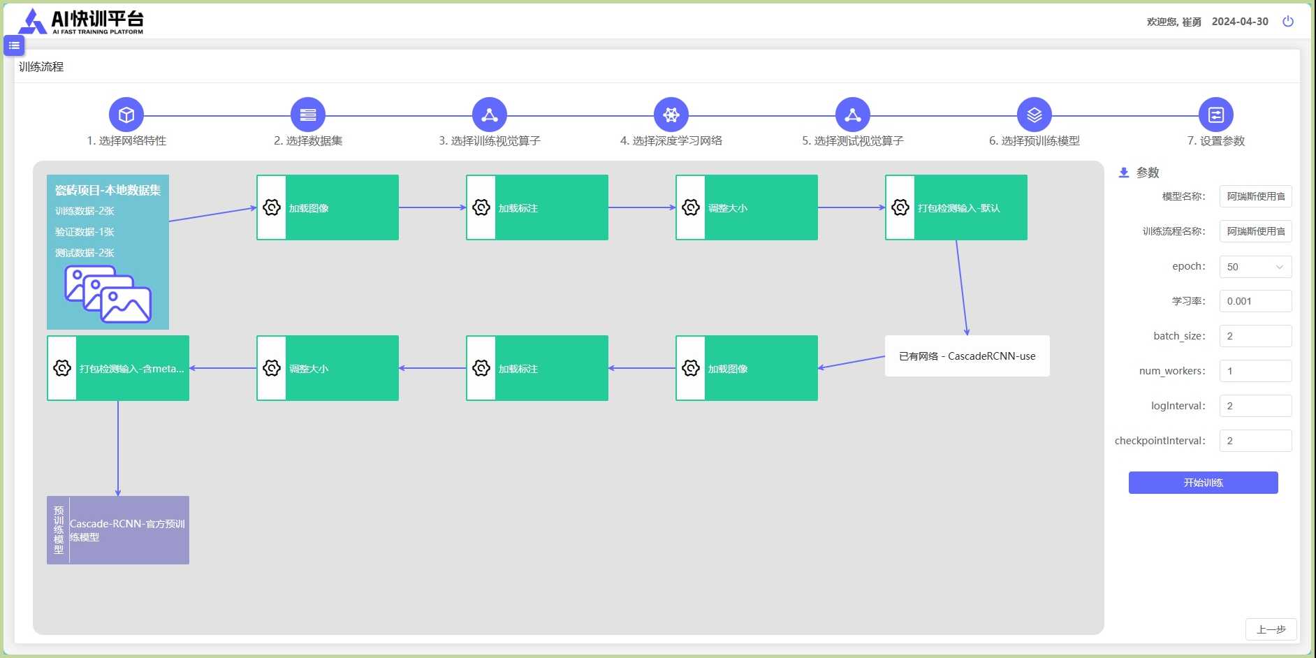Click the Cascade-RCNN pretrained model block

(x=118, y=530)
